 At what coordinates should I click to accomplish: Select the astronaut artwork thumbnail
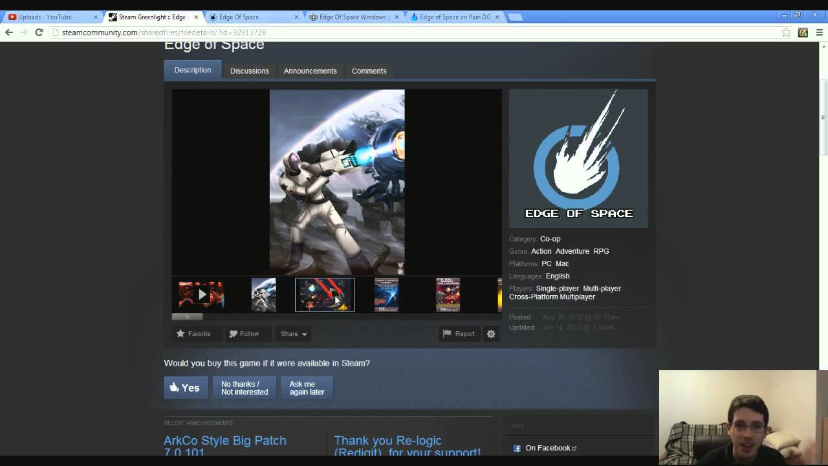click(x=264, y=294)
